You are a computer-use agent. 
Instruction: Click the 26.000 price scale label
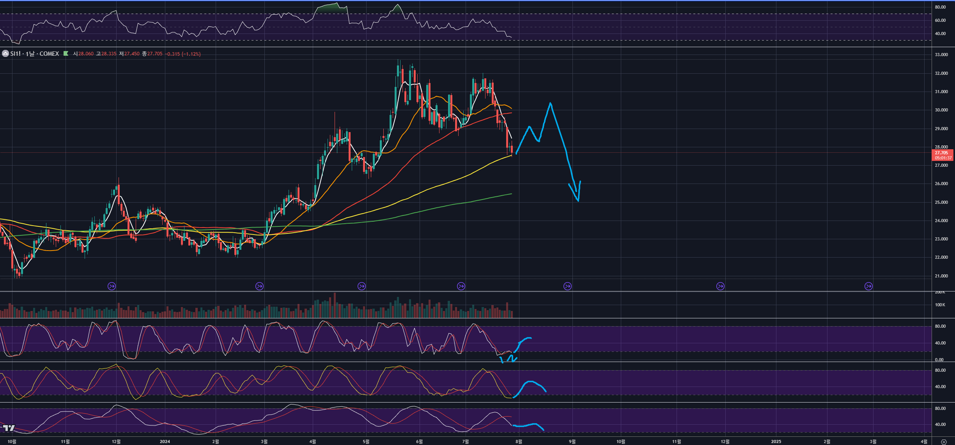click(941, 184)
